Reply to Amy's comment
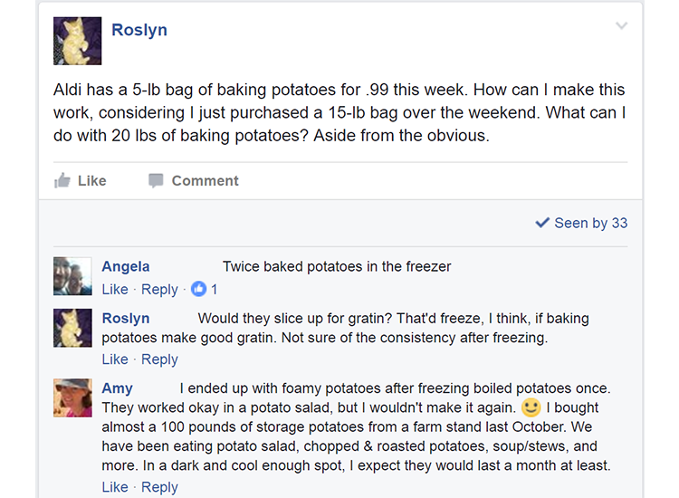 coord(159,487)
